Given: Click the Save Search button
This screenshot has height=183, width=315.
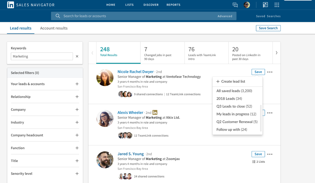Looking at the screenshot, I should point(268,28).
